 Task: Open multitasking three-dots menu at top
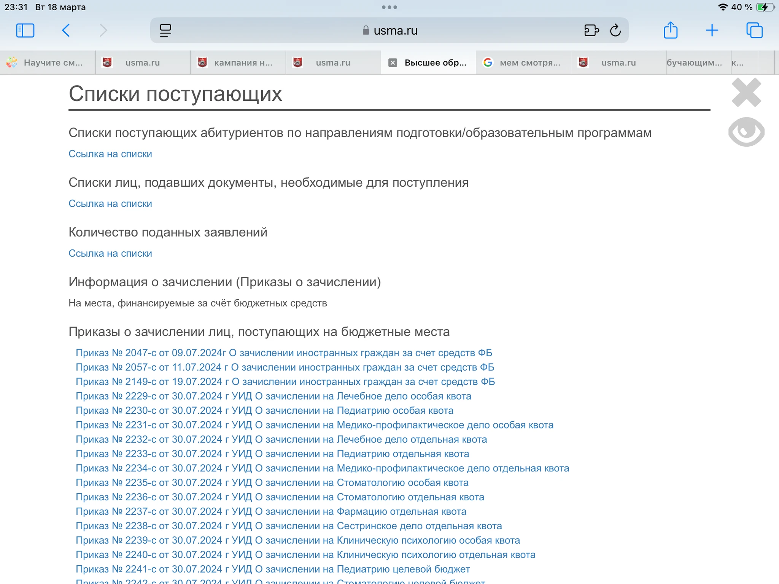(389, 7)
